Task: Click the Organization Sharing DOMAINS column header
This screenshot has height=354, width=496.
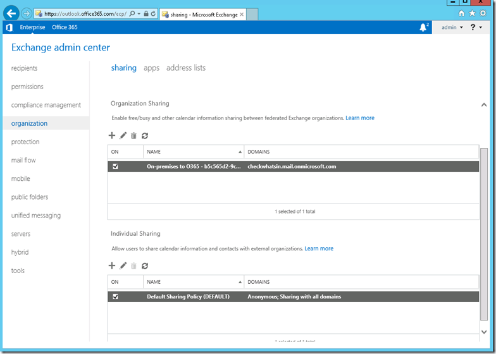Action: coord(361,152)
